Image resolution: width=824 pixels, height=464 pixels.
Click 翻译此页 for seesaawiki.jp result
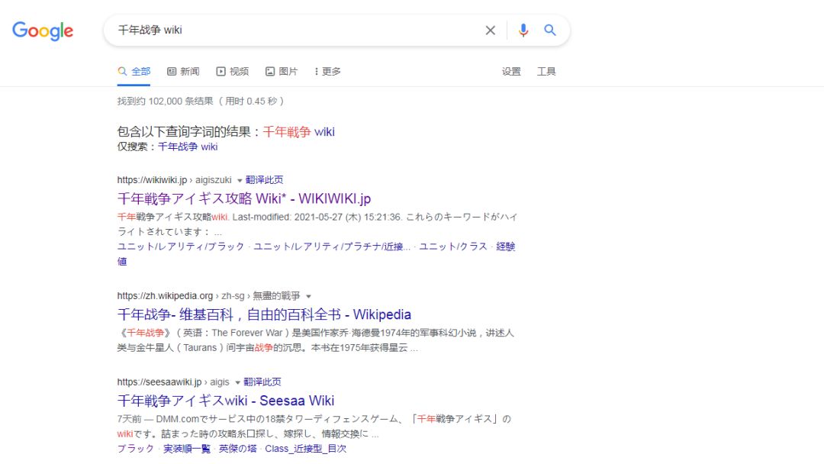click(262, 382)
